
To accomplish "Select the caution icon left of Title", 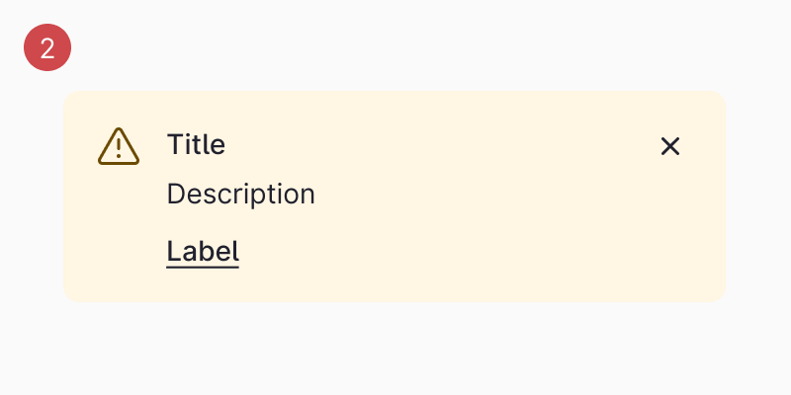I will [x=119, y=146].
